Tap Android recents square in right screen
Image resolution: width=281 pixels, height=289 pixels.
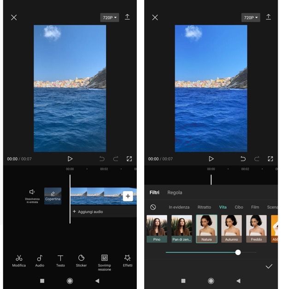(183, 281)
